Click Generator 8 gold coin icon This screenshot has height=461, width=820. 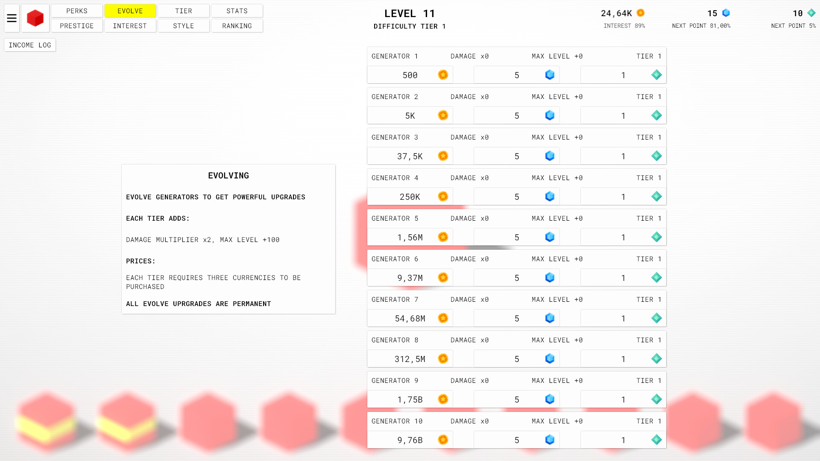coord(443,359)
